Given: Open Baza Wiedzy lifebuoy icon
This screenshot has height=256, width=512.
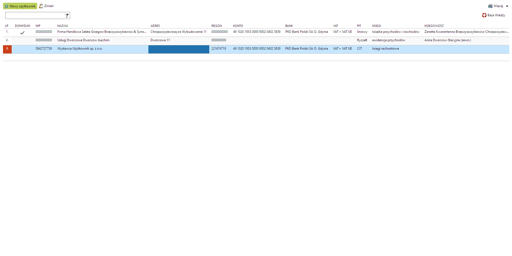Looking at the screenshot, I should [484, 15].
